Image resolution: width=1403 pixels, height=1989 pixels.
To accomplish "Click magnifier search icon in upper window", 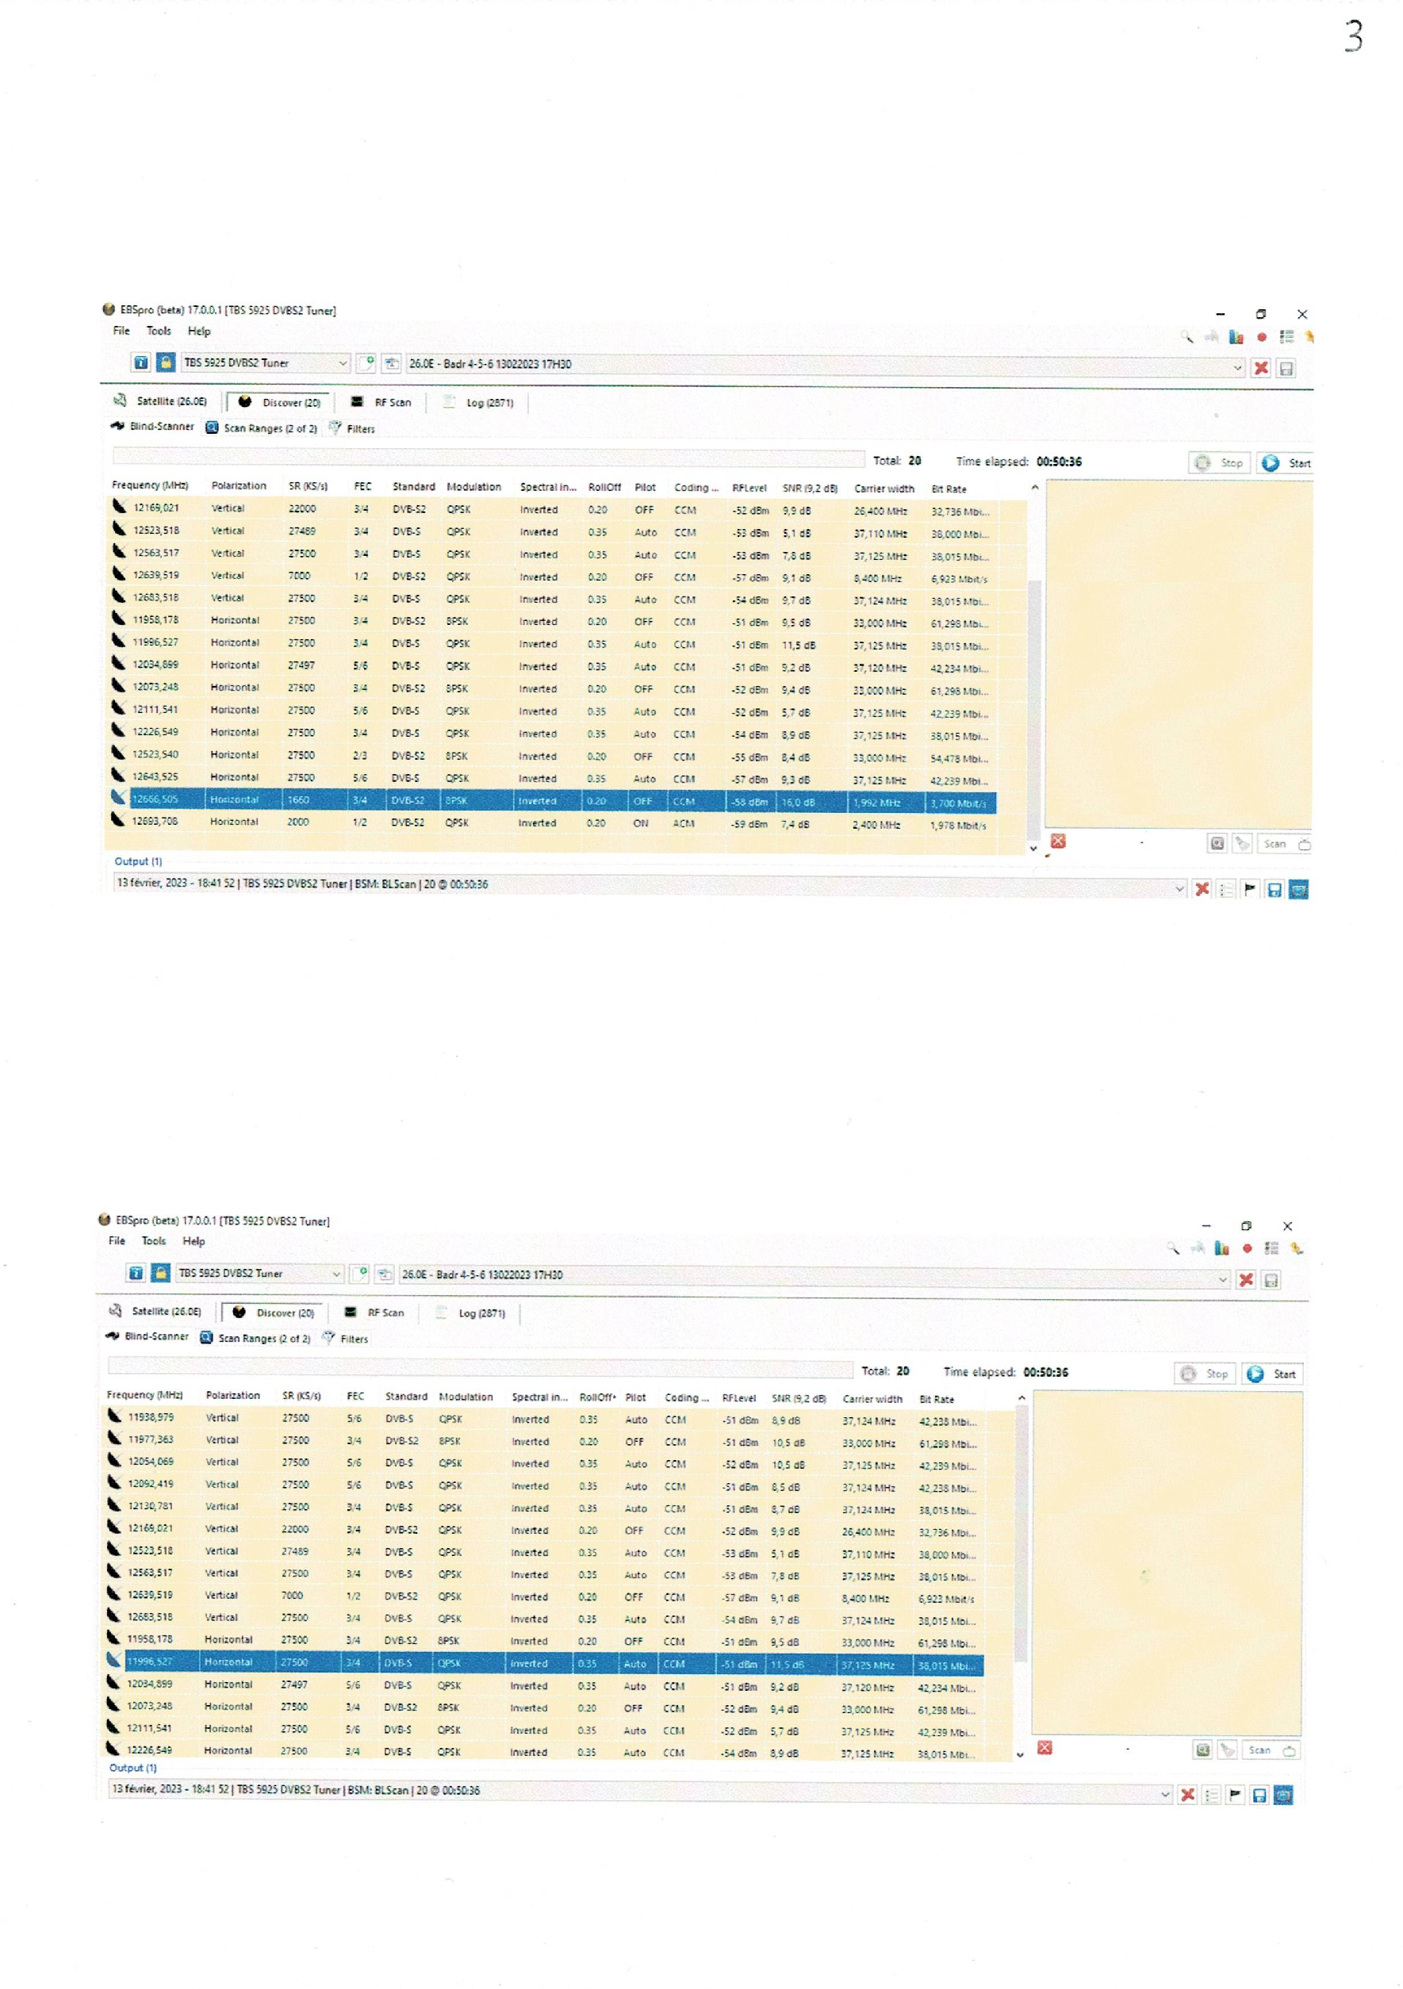I will [1186, 336].
